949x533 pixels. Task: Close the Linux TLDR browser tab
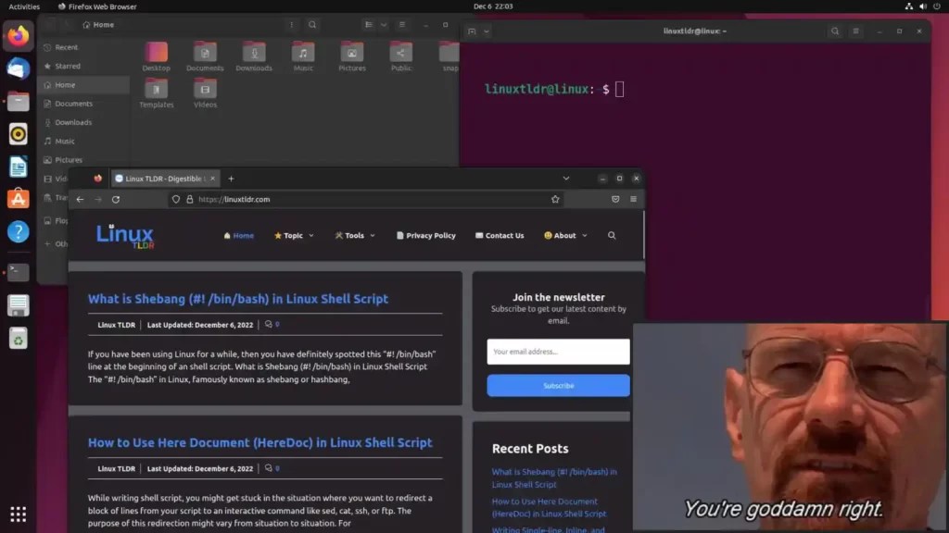212,179
